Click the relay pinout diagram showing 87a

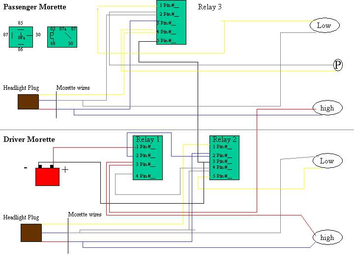(x=21, y=37)
